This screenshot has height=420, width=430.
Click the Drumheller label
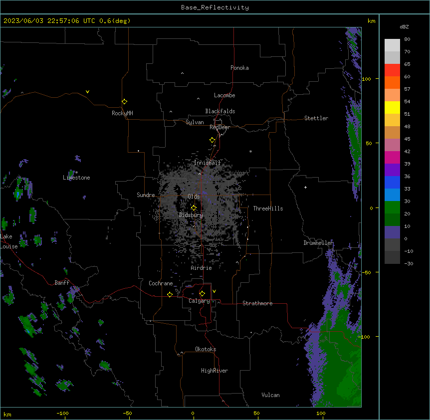pyautogui.click(x=318, y=243)
